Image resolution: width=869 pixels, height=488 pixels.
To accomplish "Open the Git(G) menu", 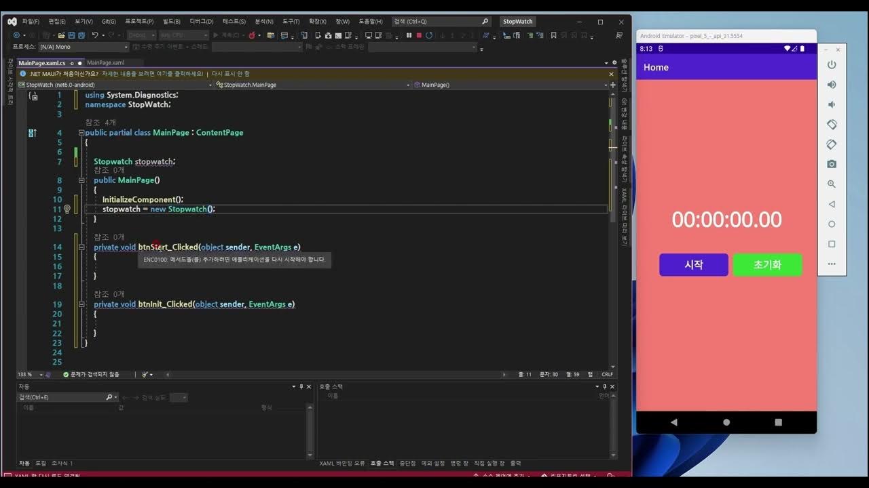I will coord(109,22).
